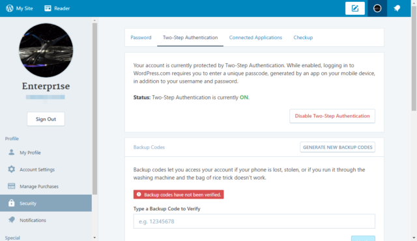Open the notifications bell in the top bar

click(x=397, y=8)
